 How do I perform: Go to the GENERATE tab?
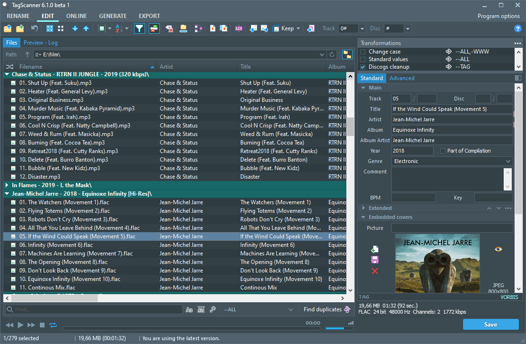pyautogui.click(x=113, y=16)
